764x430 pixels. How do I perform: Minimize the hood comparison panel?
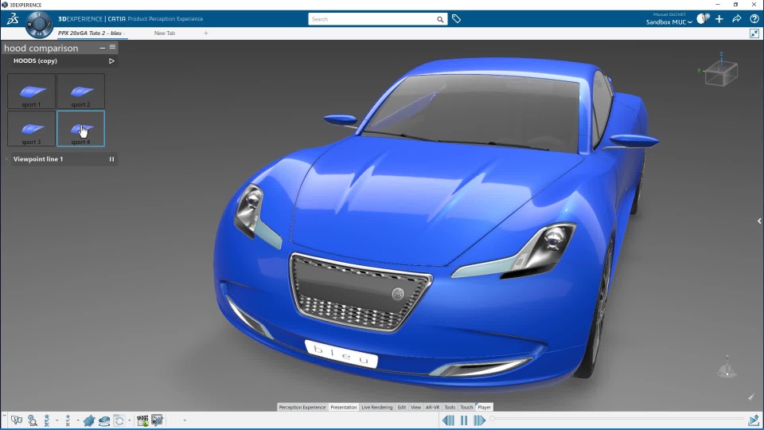pos(102,48)
